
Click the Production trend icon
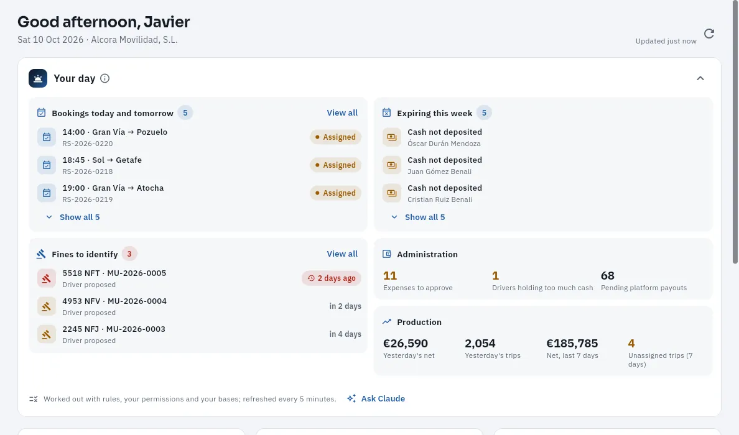coord(386,321)
